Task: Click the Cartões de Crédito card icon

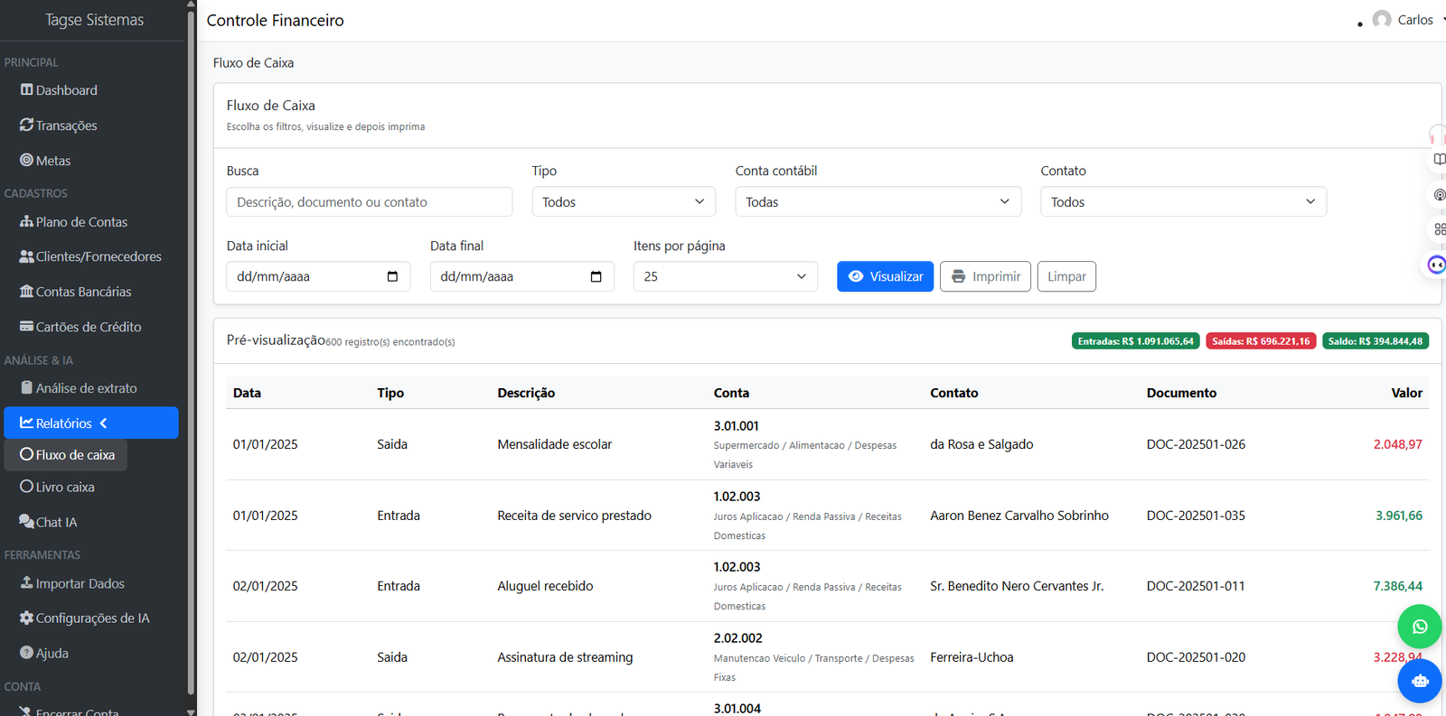Action: click(x=26, y=327)
